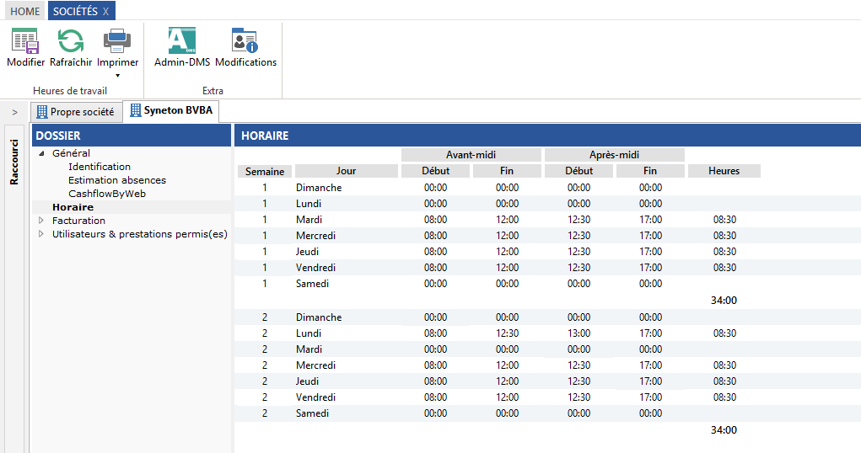Open the CashflowByWeb tree item
Image resolution: width=861 pixels, height=453 pixels.
click(x=107, y=194)
